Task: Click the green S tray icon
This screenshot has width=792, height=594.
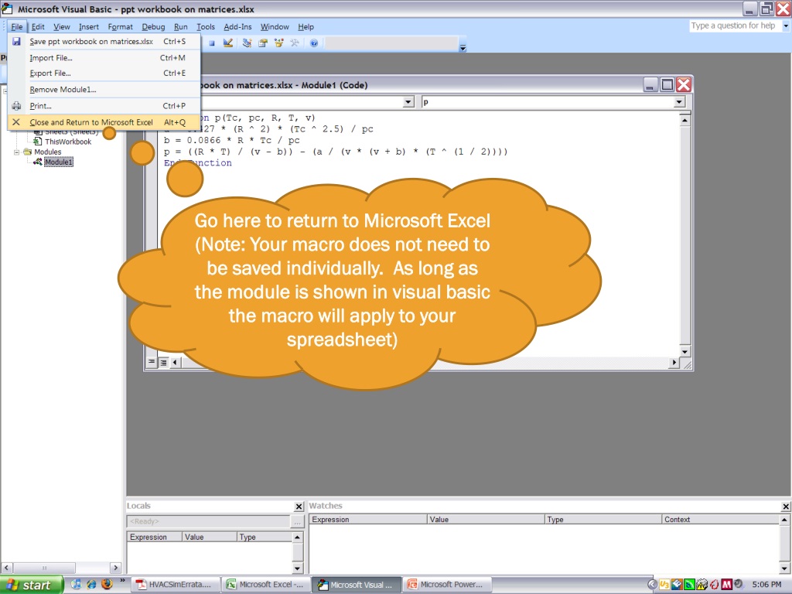Action: coord(689,585)
